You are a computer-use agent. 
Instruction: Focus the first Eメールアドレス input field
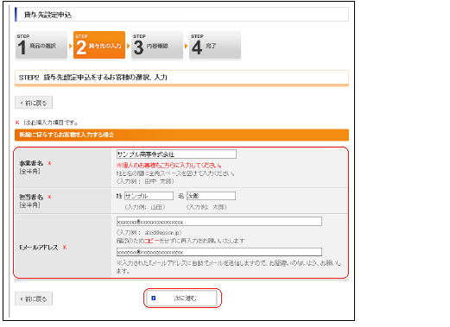point(219,222)
